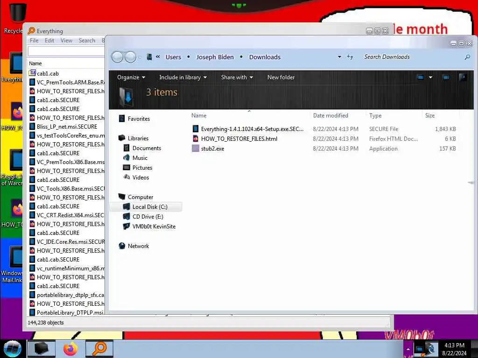Select Downloads in the address breadcrumb
478x358 pixels.
pos(265,57)
